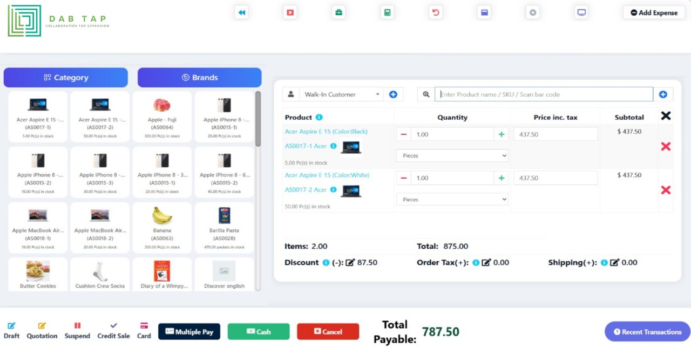Viewport: 691px width, 348px height.
Task: Click the product list vertical scrollbar
Action: (x=258, y=119)
